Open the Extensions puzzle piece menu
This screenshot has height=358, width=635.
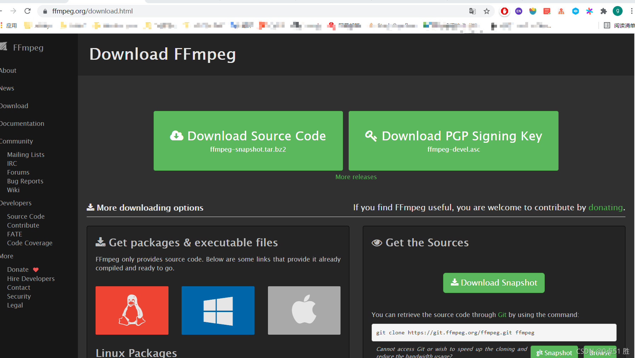pos(603,11)
